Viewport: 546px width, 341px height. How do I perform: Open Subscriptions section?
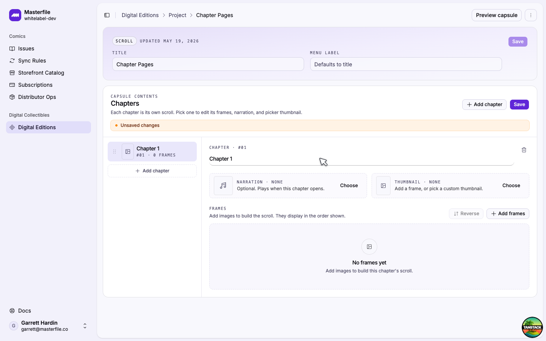49,85
